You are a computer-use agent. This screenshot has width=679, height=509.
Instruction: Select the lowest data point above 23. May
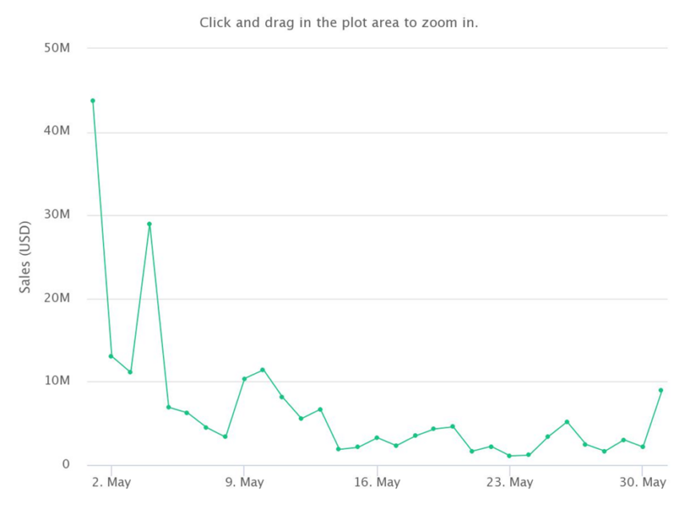coord(510,456)
